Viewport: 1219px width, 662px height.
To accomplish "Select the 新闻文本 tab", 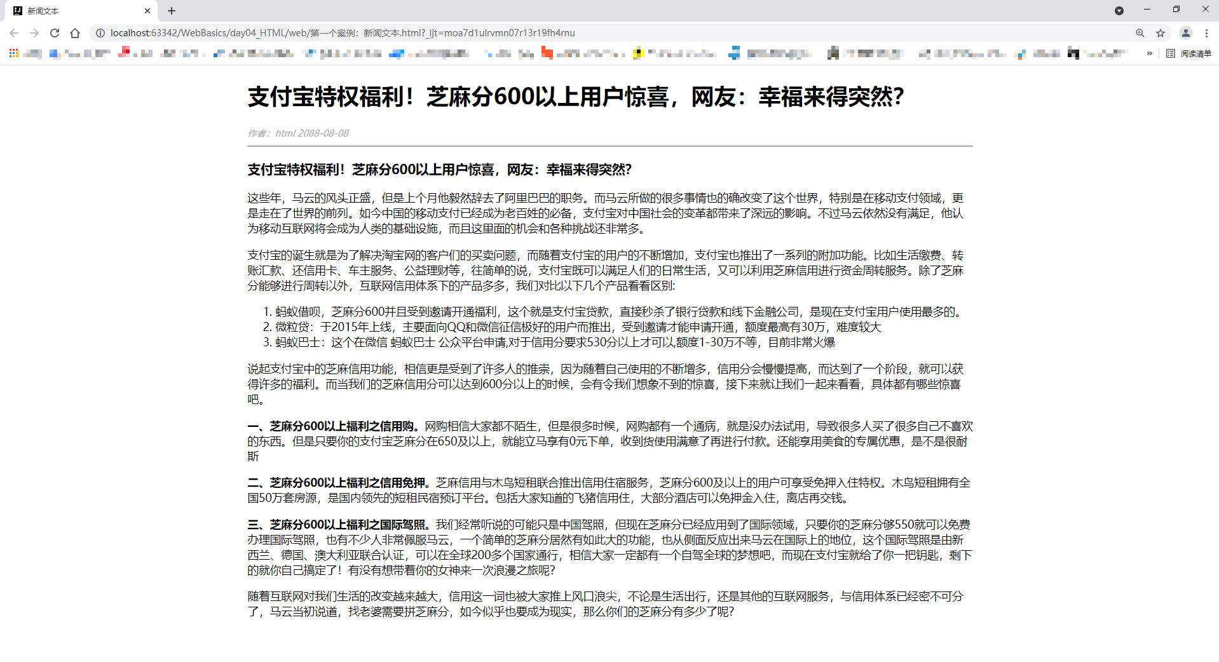I will coord(83,11).
